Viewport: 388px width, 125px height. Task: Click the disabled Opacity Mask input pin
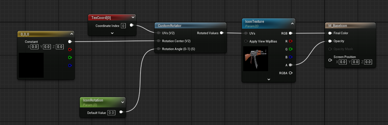(330, 49)
